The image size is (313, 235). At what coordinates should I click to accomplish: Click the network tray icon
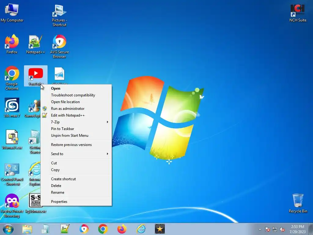[275, 229]
